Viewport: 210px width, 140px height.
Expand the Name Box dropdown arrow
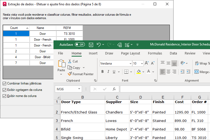pos(79,89)
